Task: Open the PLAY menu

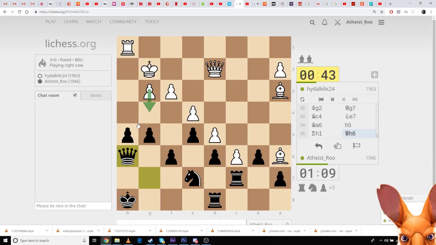Action: (51, 22)
